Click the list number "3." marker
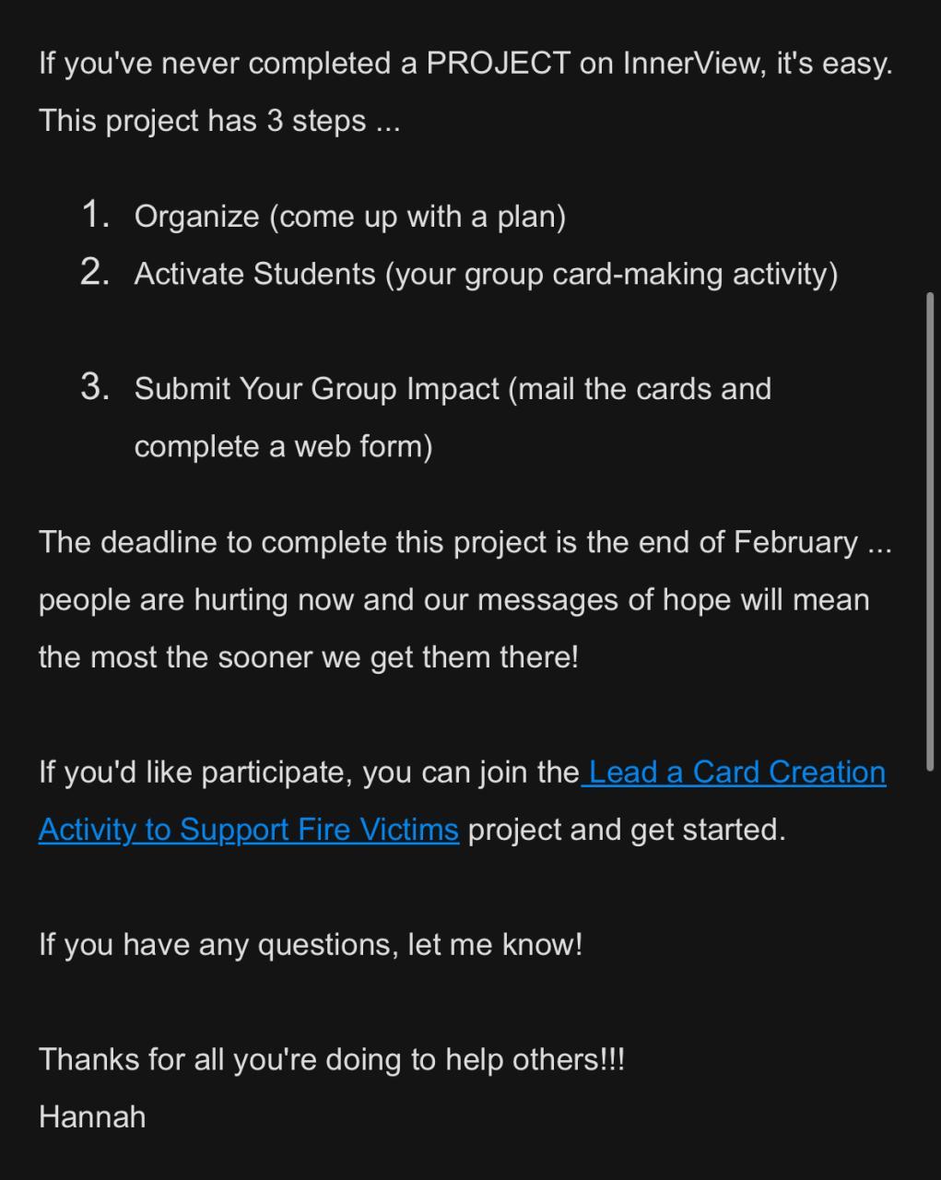Screen dimensions: 941x1180 (96, 387)
